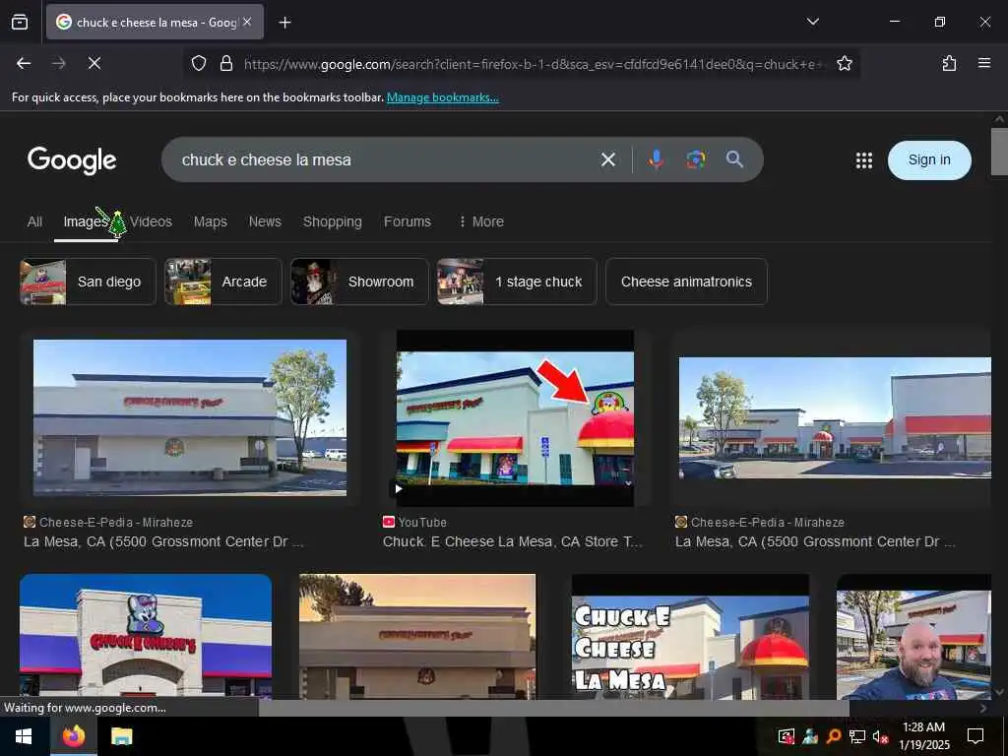Open Firefox application hamburger menu
This screenshot has height=756, width=1008.
(x=983, y=63)
